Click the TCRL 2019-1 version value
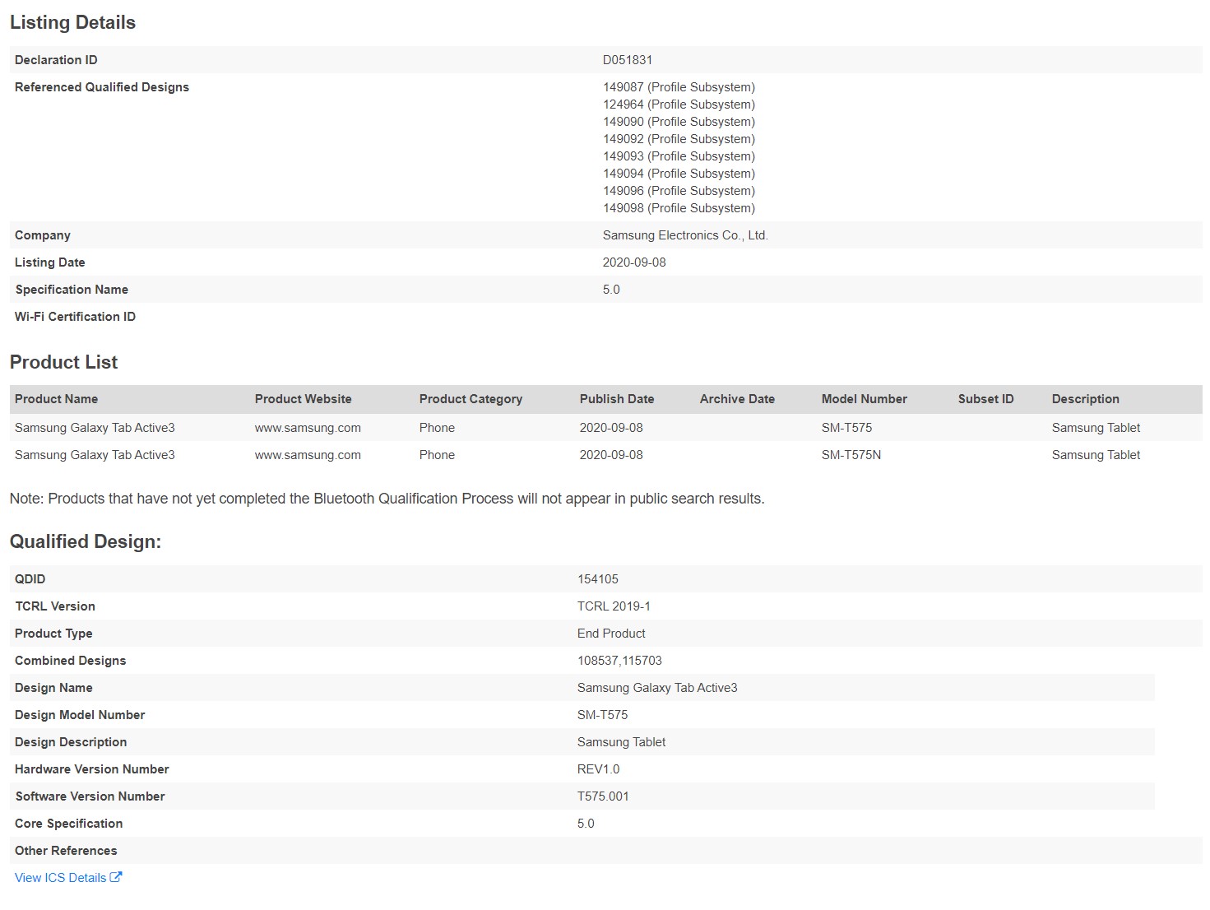The height and width of the screenshot is (910, 1210). pos(613,606)
